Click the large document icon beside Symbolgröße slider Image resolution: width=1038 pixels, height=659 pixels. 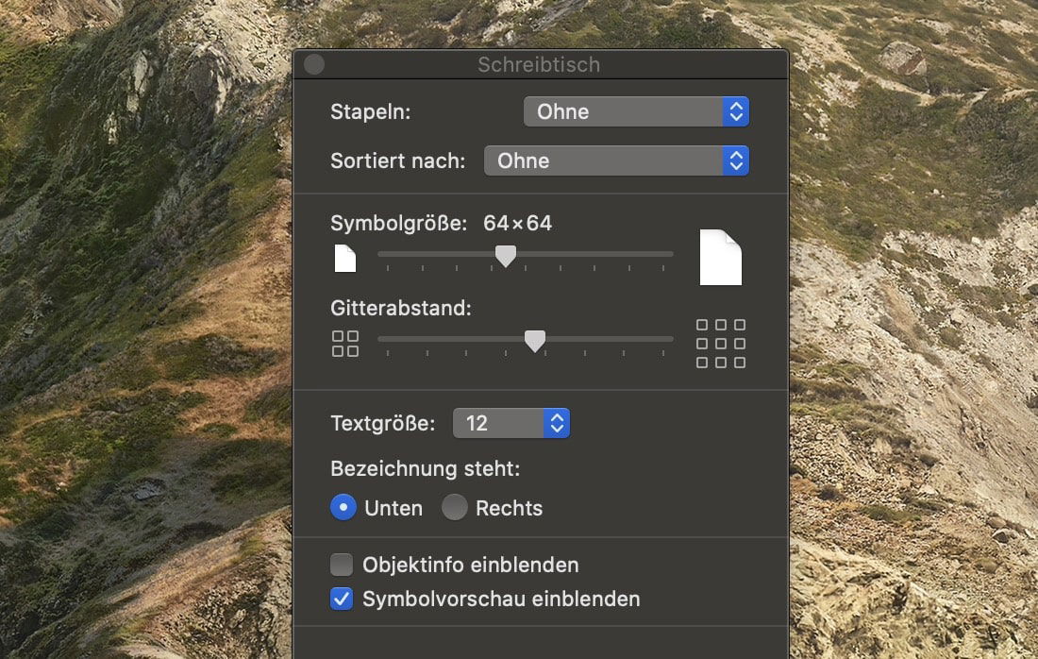pyautogui.click(x=720, y=257)
